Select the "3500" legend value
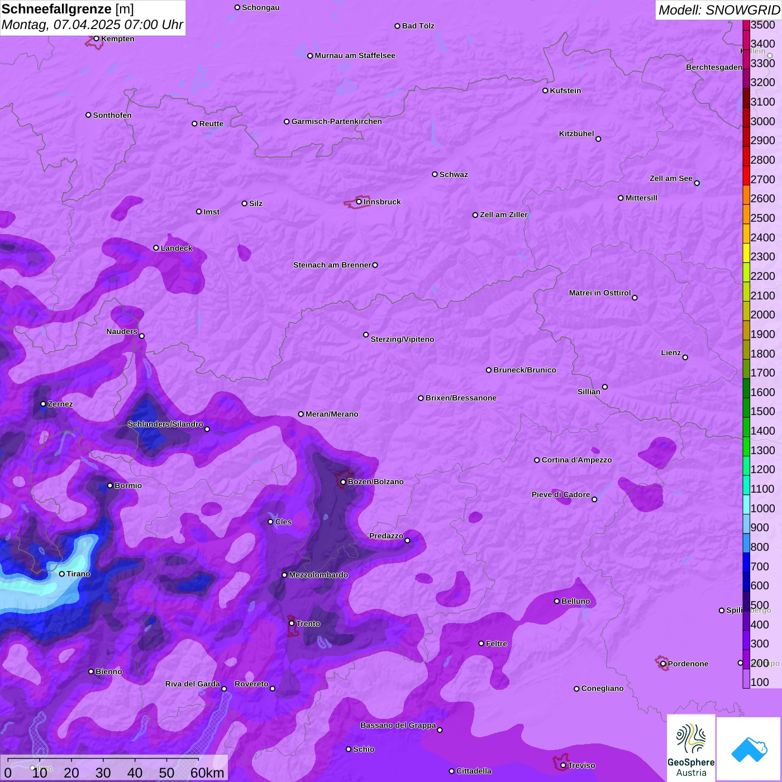 pyautogui.click(x=763, y=25)
